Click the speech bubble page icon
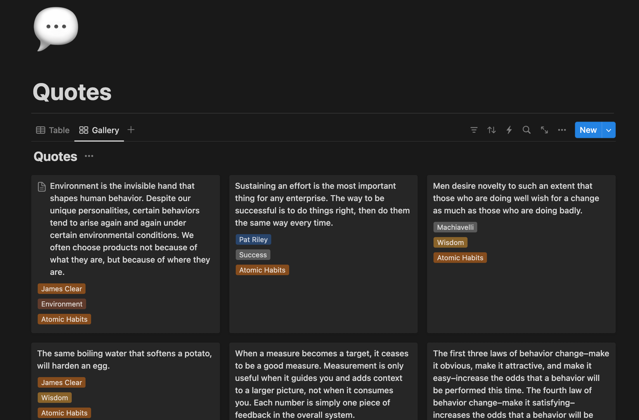The width and height of the screenshot is (639, 420). click(56, 29)
